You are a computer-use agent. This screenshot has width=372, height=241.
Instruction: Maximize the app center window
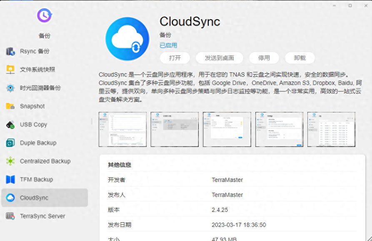[x=350, y=5]
